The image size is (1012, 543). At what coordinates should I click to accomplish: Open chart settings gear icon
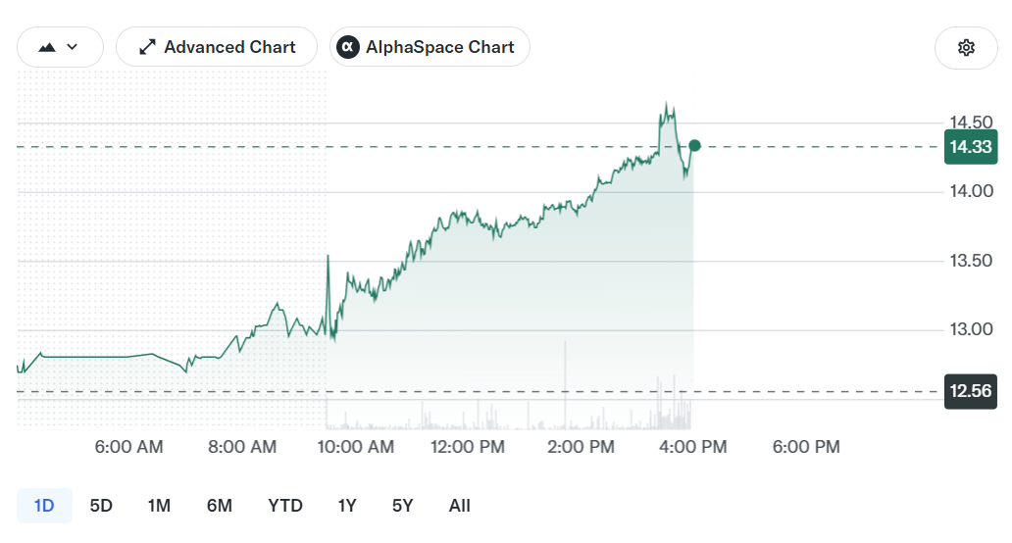pos(966,48)
